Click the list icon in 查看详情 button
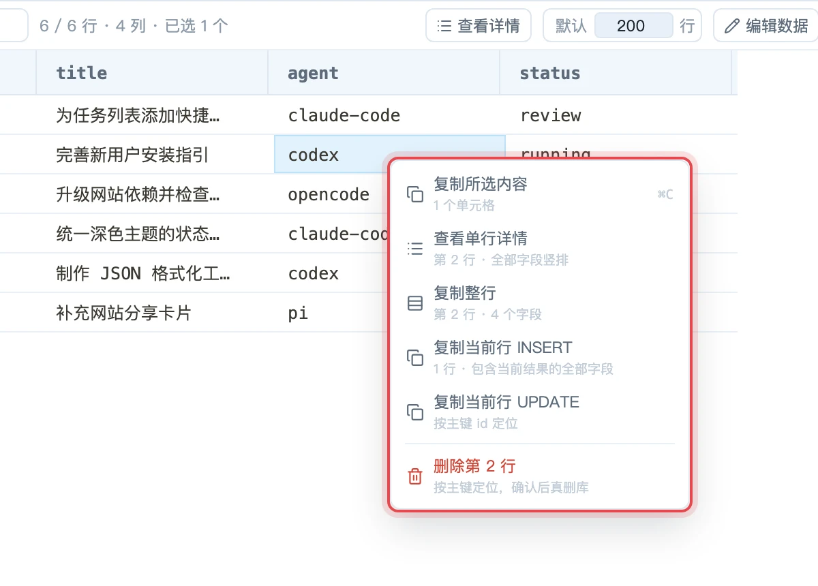This screenshot has height=586, width=818. click(444, 26)
